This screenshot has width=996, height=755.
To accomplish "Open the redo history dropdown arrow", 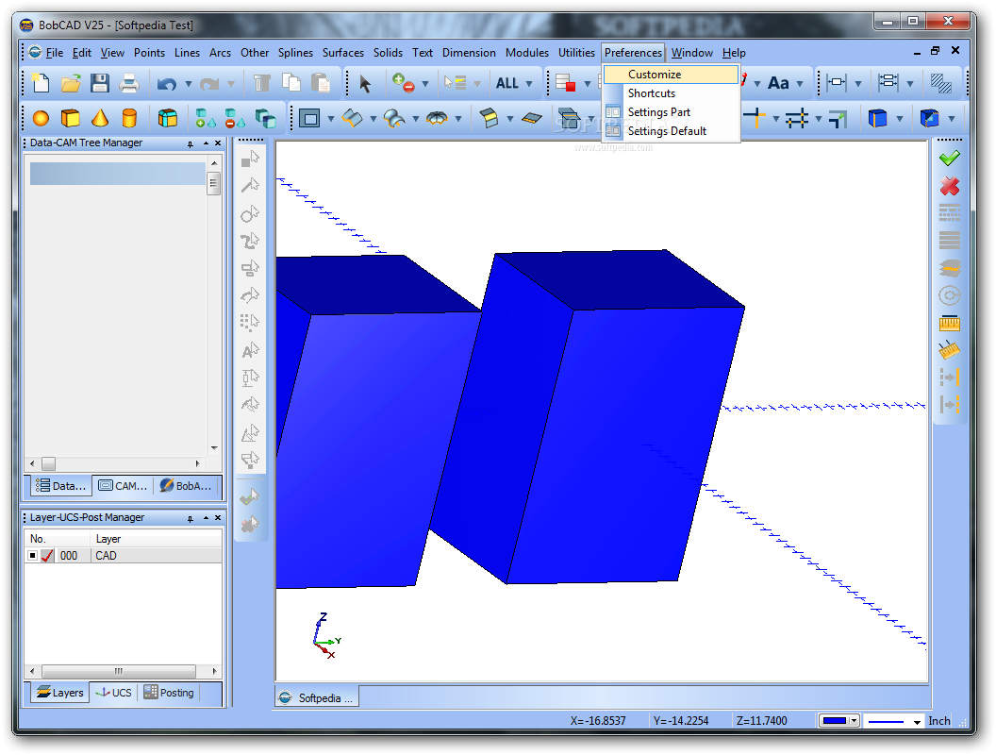I will [230, 84].
